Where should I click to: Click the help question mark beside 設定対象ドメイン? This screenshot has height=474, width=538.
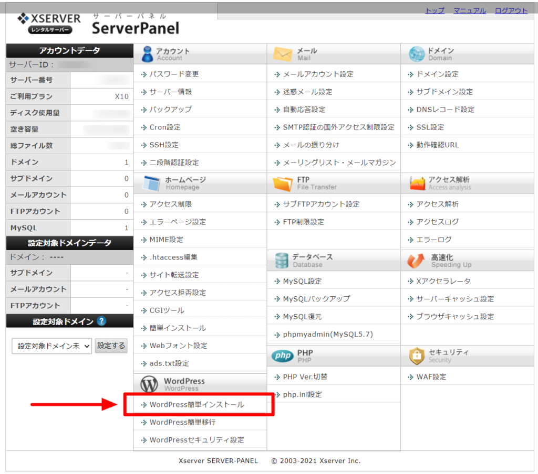101,321
